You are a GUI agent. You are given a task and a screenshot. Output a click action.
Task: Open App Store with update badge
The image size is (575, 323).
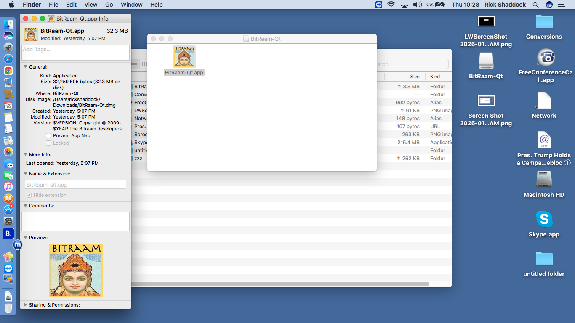8,209
